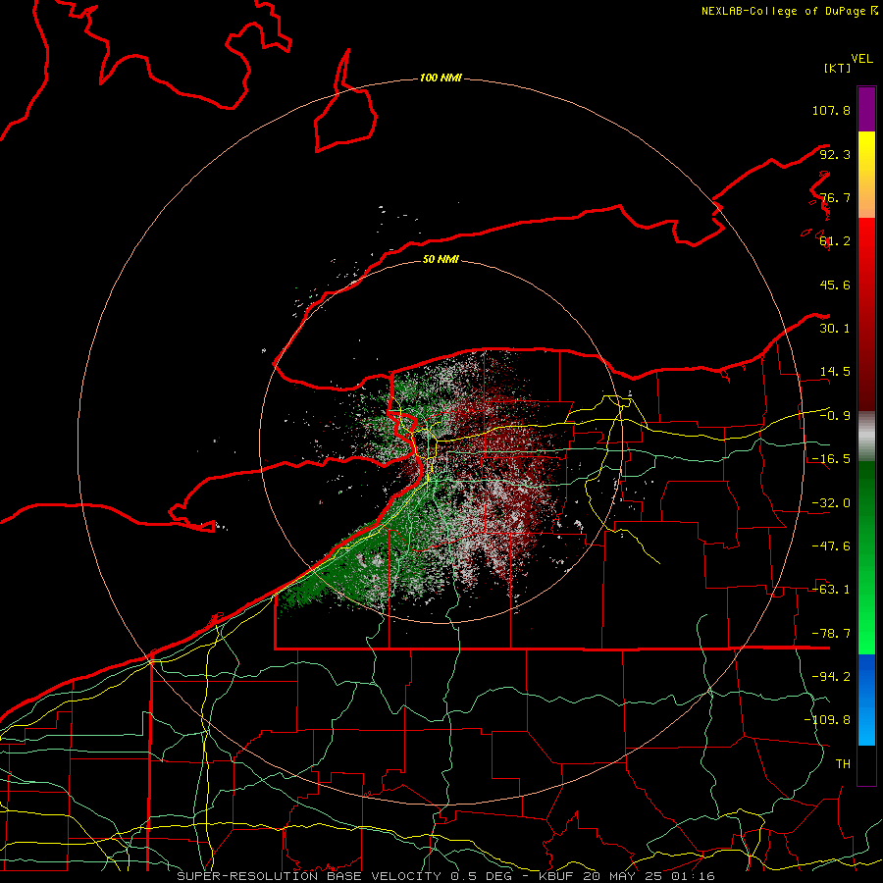Screen dimensions: 883x883
Task: Pick the purple segment of the velocity color bar
Action: (x=866, y=109)
